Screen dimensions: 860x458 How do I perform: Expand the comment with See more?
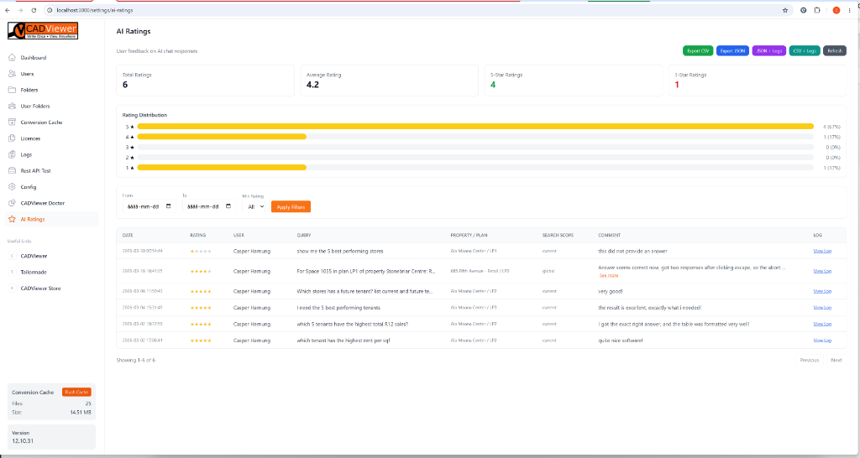tap(608, 276)
